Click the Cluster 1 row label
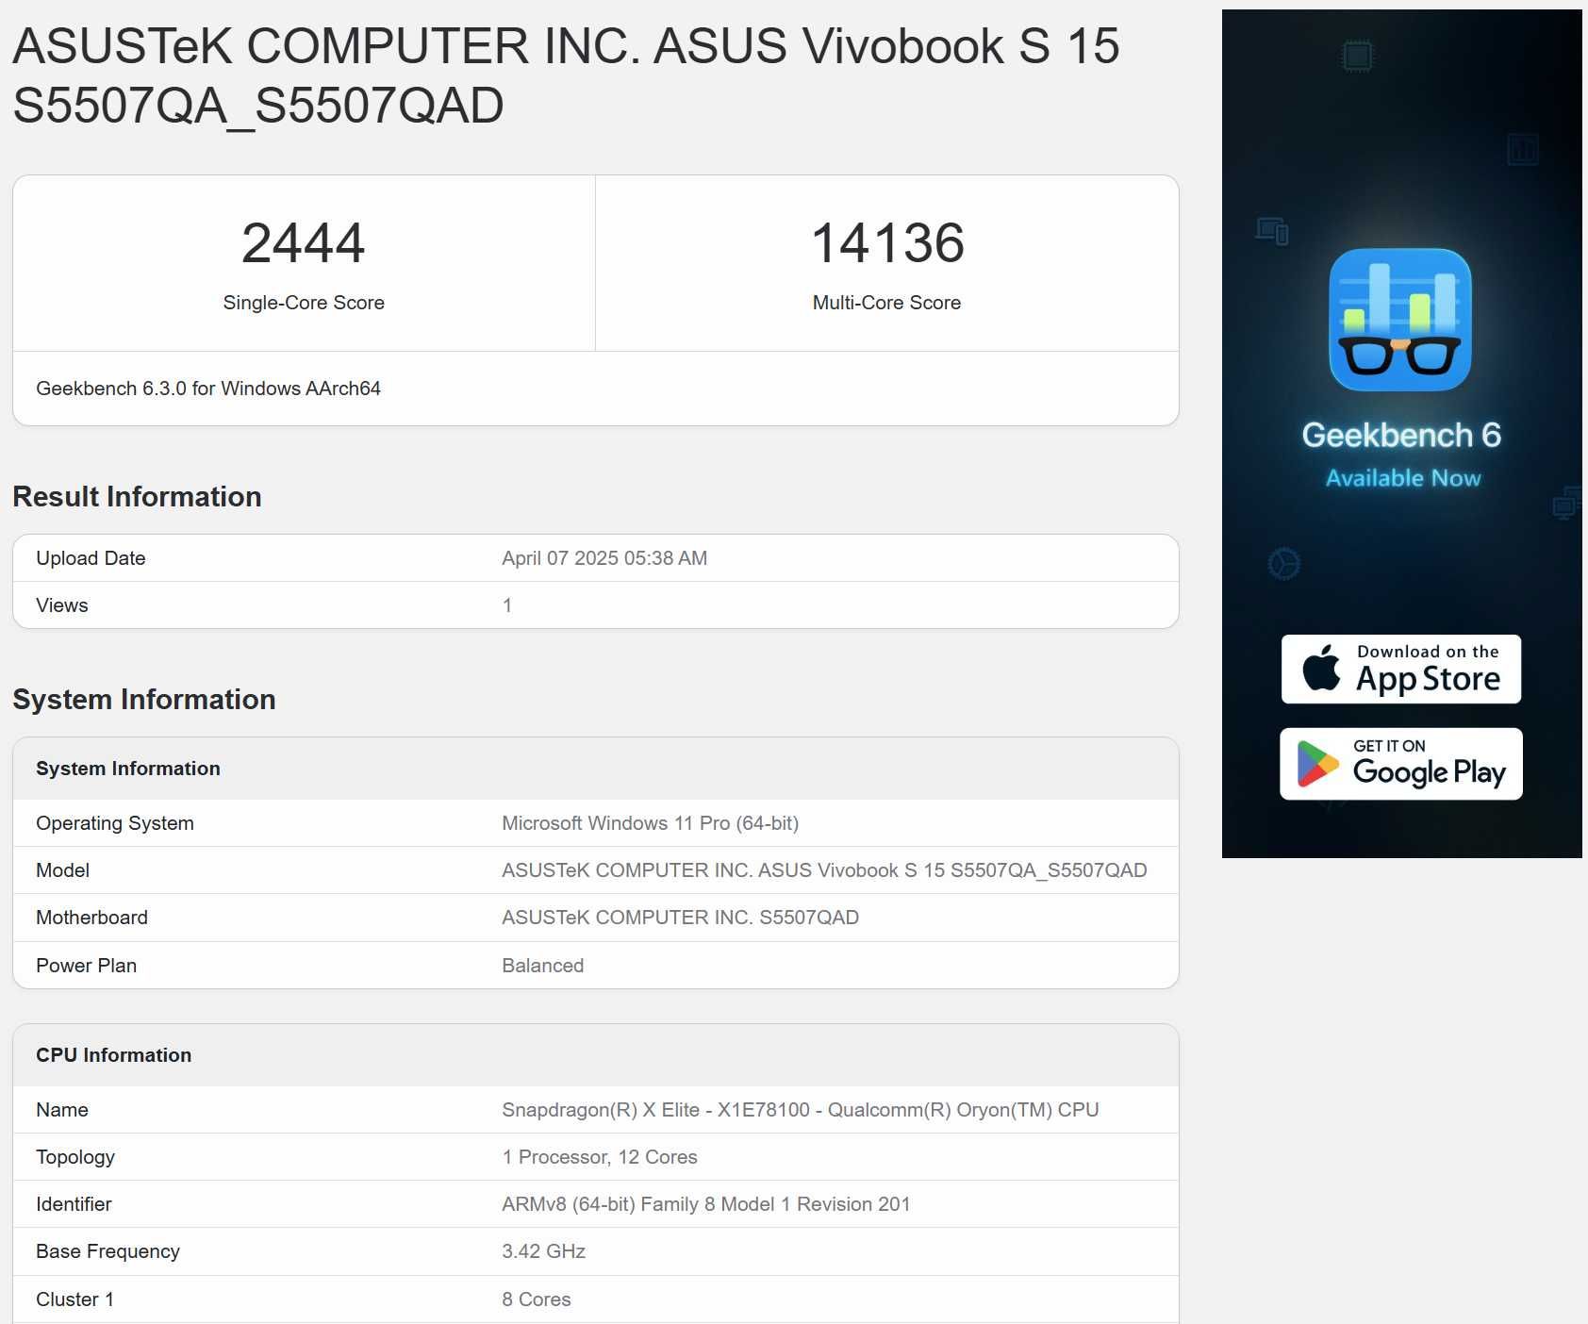 click(74, 1299)
